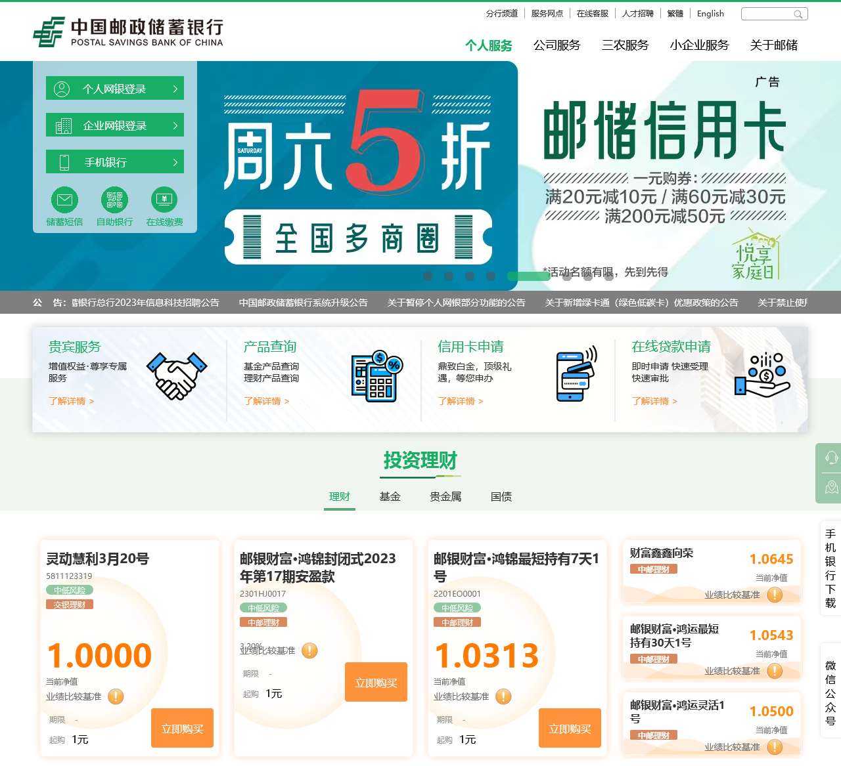
Task: Click 了解详情 under 贵宾服务
Action: (x=72, y=401)
